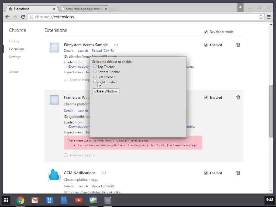Uncheck Enabled for Frameless Window
Image resolution: width=276 pixels, height=207 pixels.
[206, 98]
